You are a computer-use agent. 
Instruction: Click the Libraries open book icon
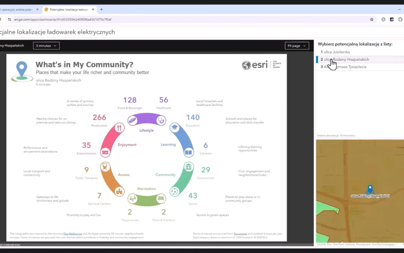[189, 152]
